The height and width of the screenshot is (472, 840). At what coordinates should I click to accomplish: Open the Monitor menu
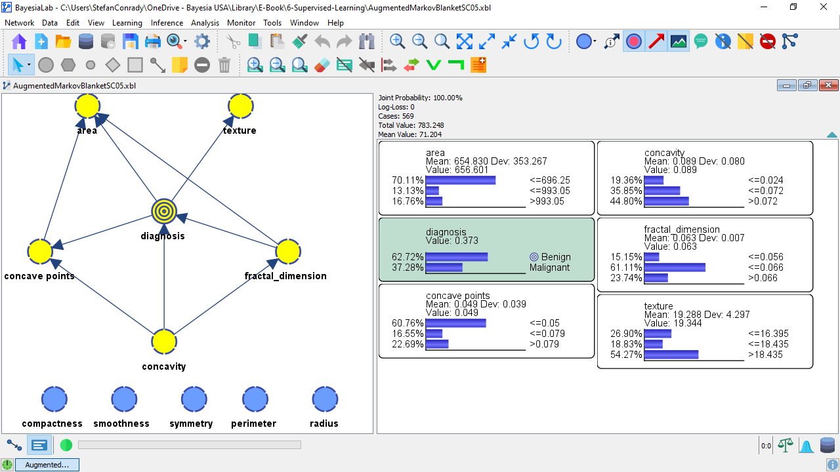coord(241,22)
